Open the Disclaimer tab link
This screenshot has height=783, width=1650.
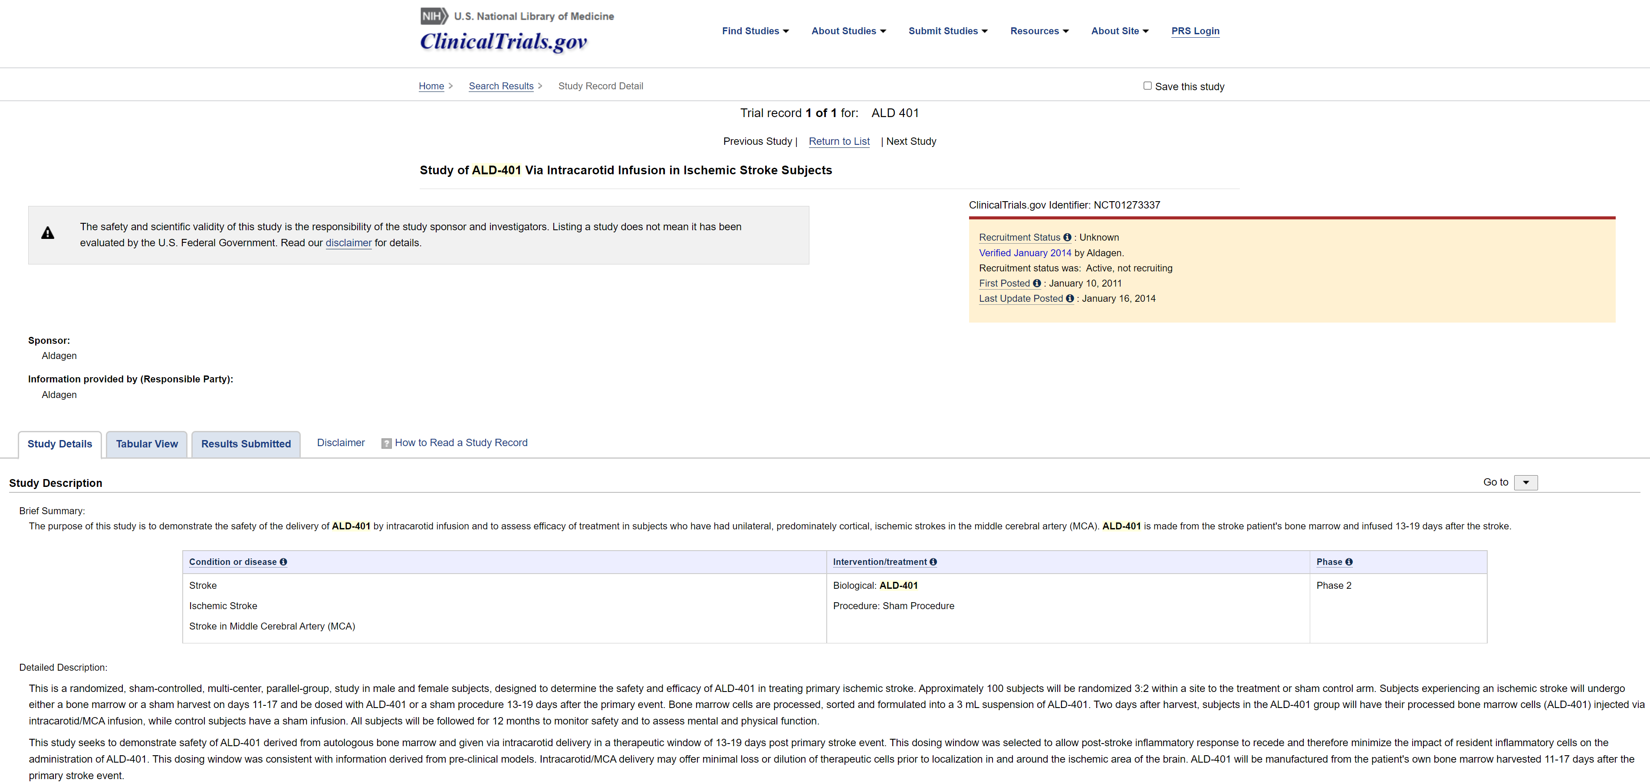point(341,443)
